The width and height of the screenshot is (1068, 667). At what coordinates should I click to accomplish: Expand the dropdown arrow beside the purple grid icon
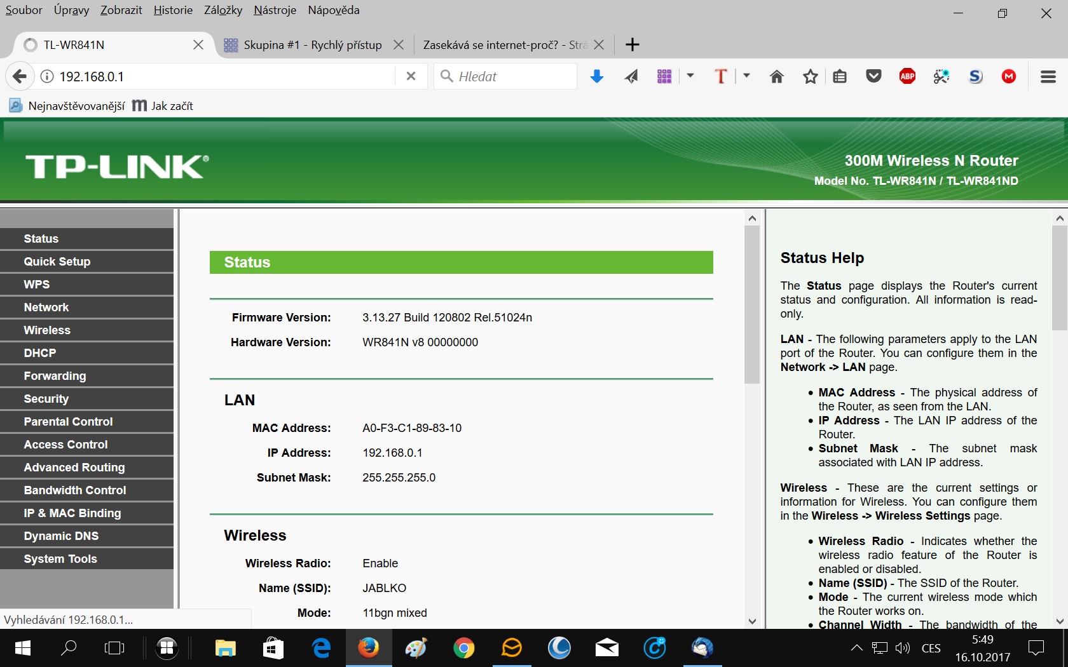(690, 76)
